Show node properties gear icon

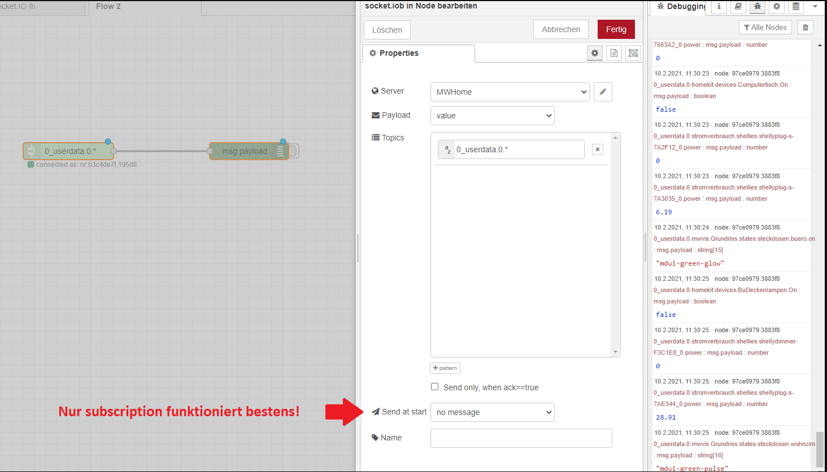[595, 53]
